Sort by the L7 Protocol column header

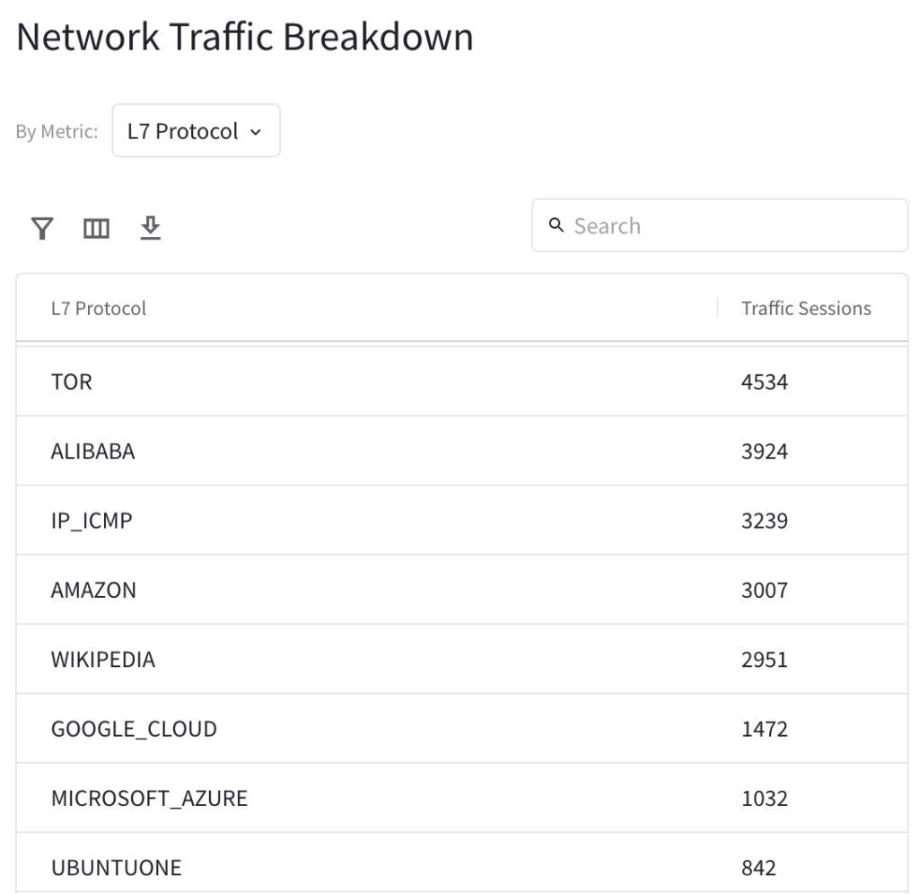click(x=99, y=309)
